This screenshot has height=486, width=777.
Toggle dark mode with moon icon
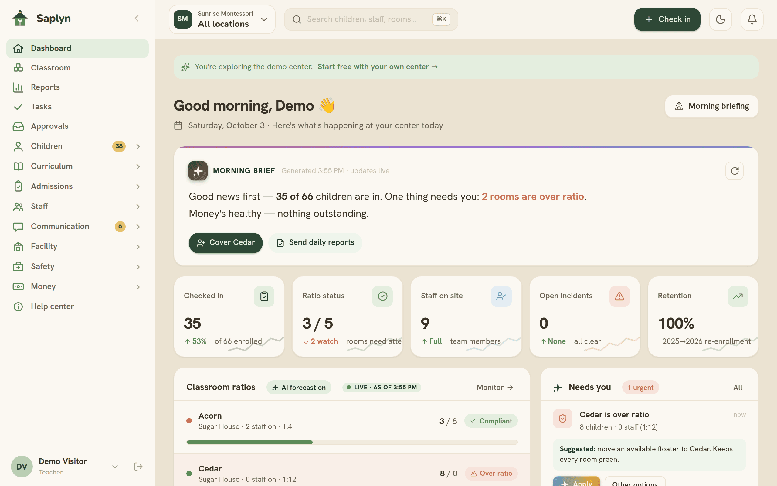pos(720,19)
